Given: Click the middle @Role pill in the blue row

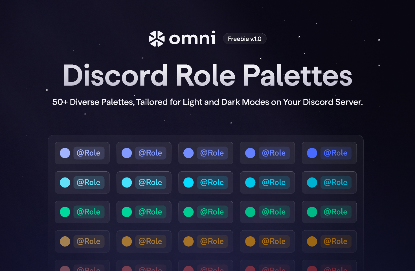Looking at the screenshot, I should click(x=212, y=153).
